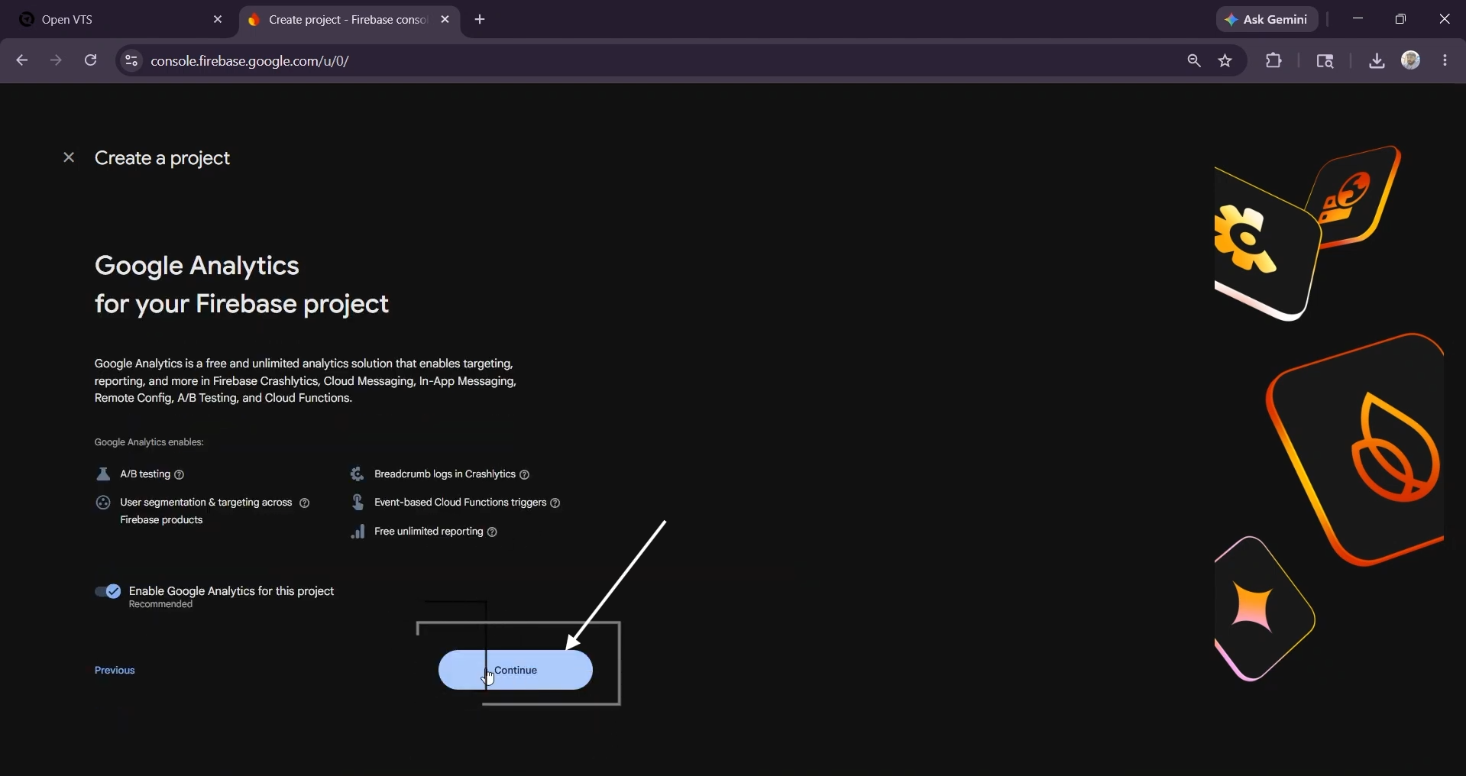Open the Downloads panel

pyautogui.click(x=1377, y=61)
